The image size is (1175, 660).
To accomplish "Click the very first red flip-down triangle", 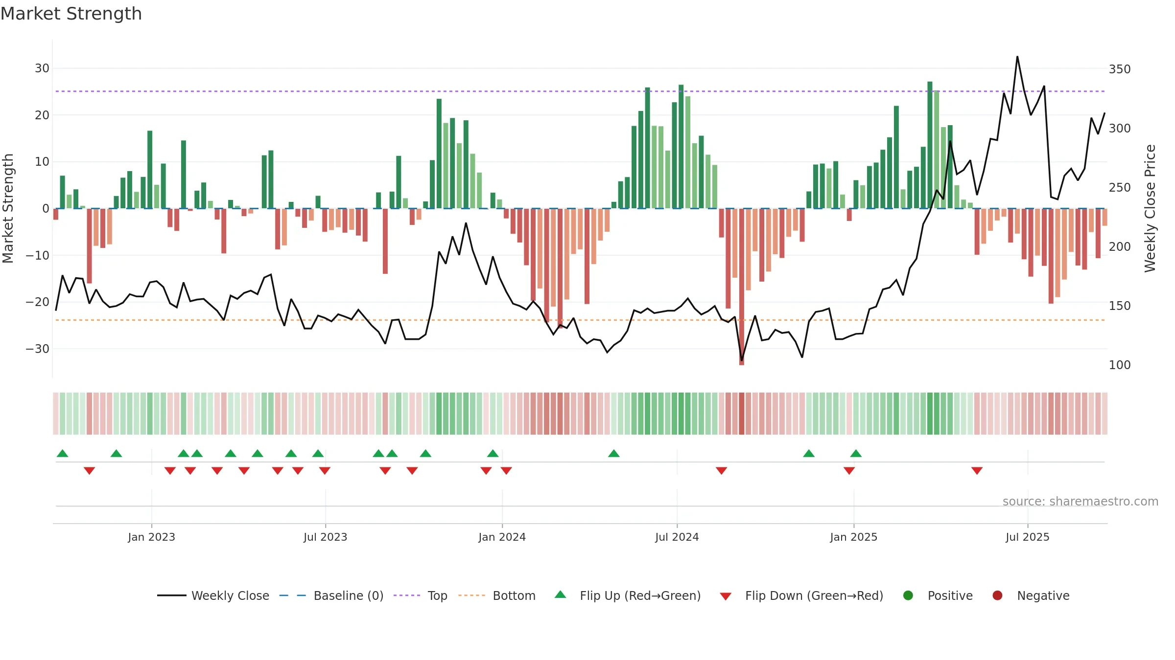I will [89, 470].
